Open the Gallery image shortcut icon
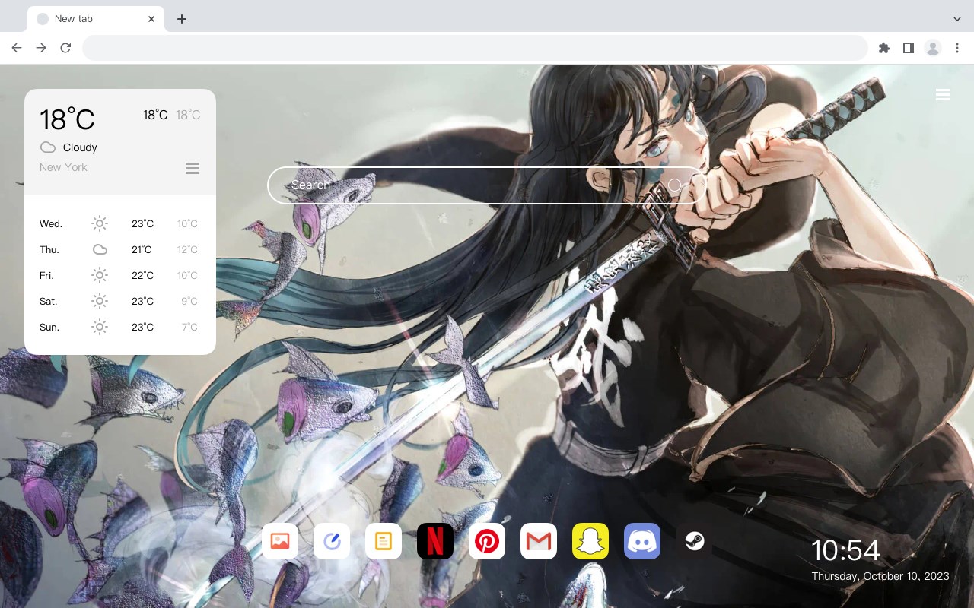 (280, 541)
